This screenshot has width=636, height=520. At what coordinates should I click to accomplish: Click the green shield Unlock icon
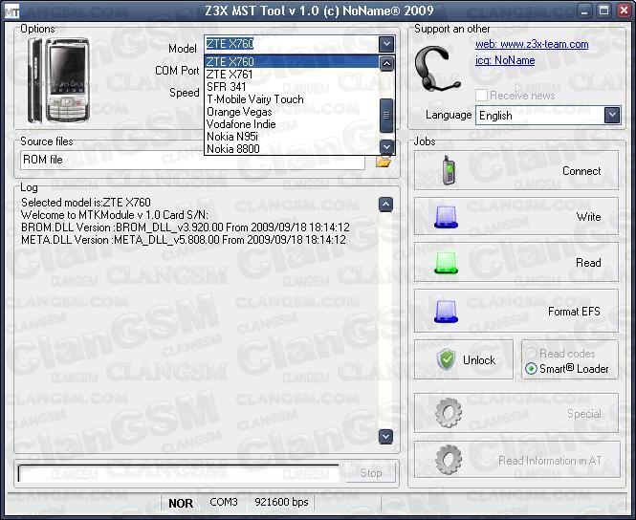[x=447, y=359]
